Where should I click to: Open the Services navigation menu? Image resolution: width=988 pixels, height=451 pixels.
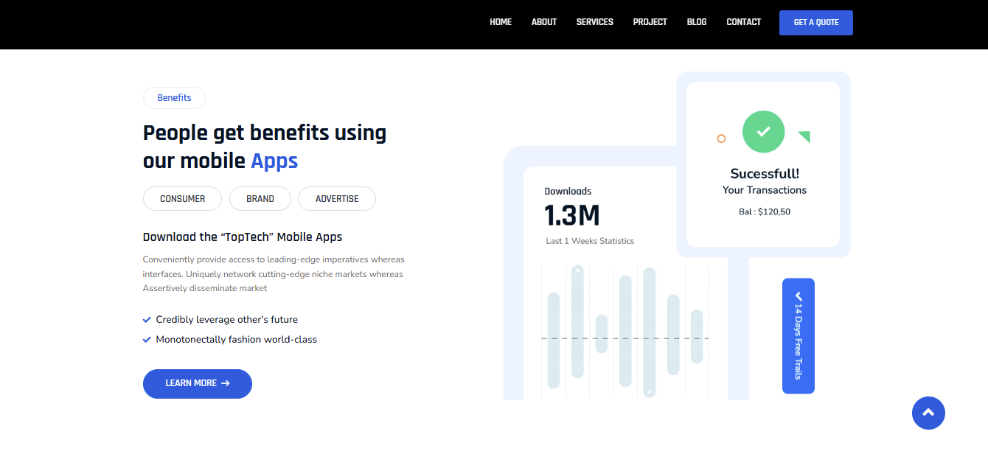tap(595, 22)
